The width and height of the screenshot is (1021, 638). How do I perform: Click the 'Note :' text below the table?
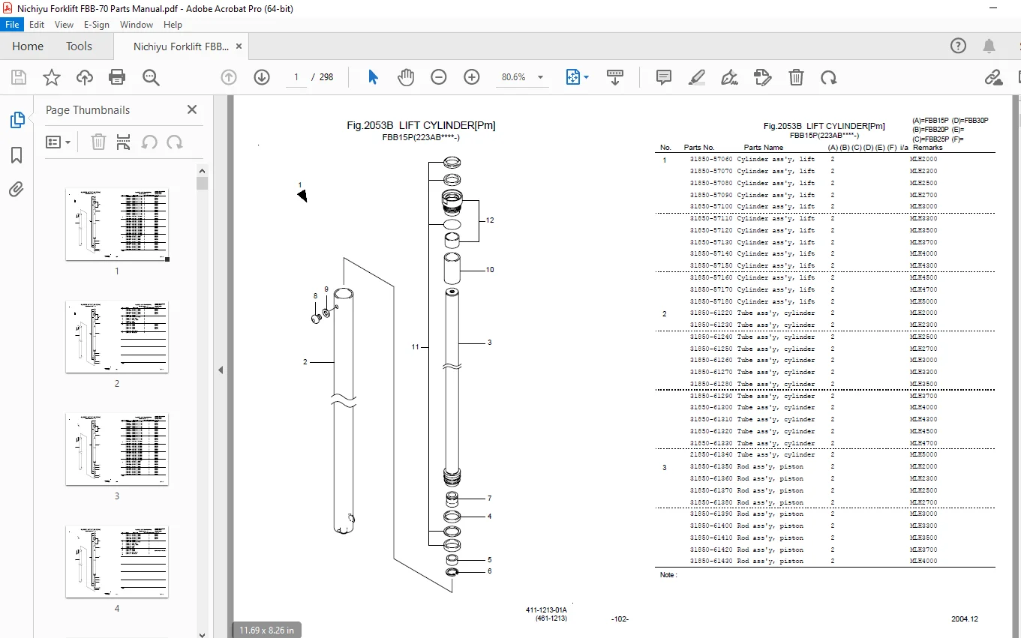click(x=668, y=575)
